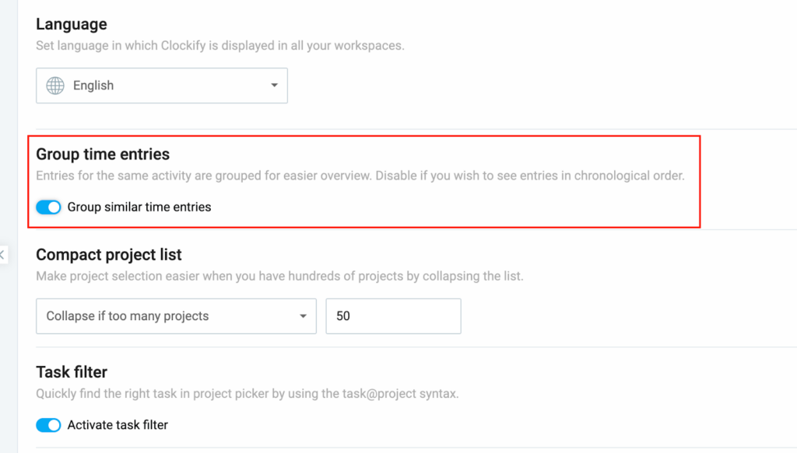This screenshot has width=797, height=453.
Task: Select the English text in the language box
Action: 93,85
